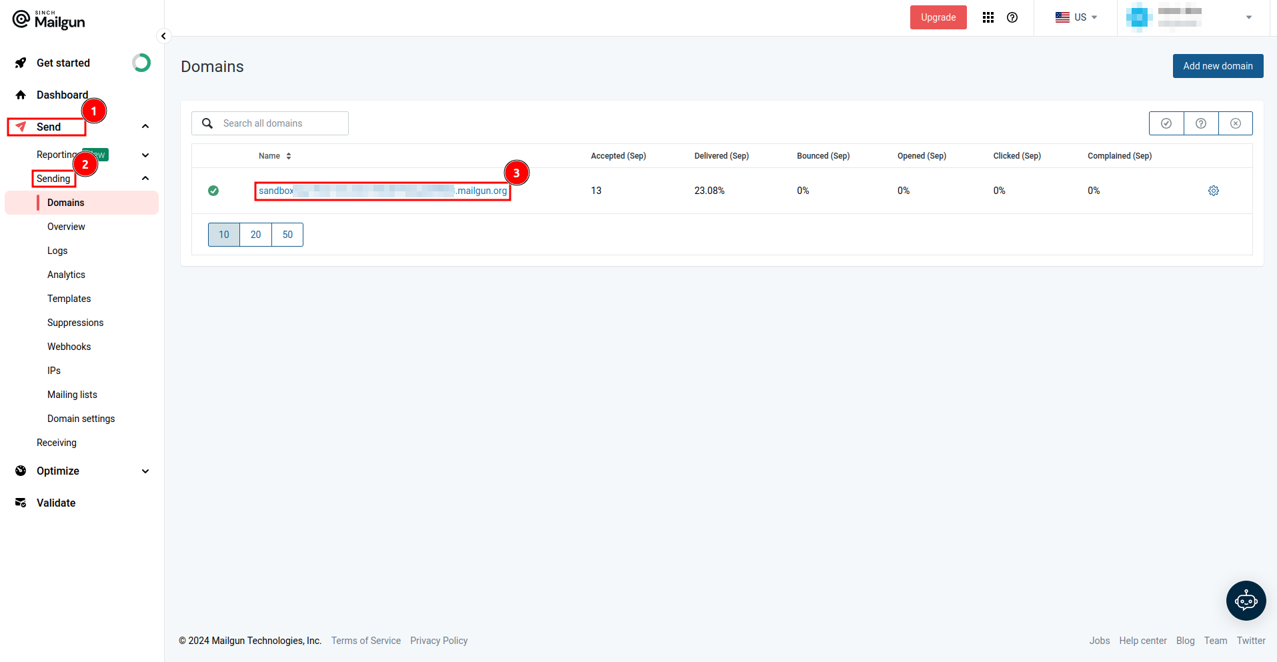The image size is (1277, 662).
Task: Open the help question mark icon
Action: [x=1012, y=17]
